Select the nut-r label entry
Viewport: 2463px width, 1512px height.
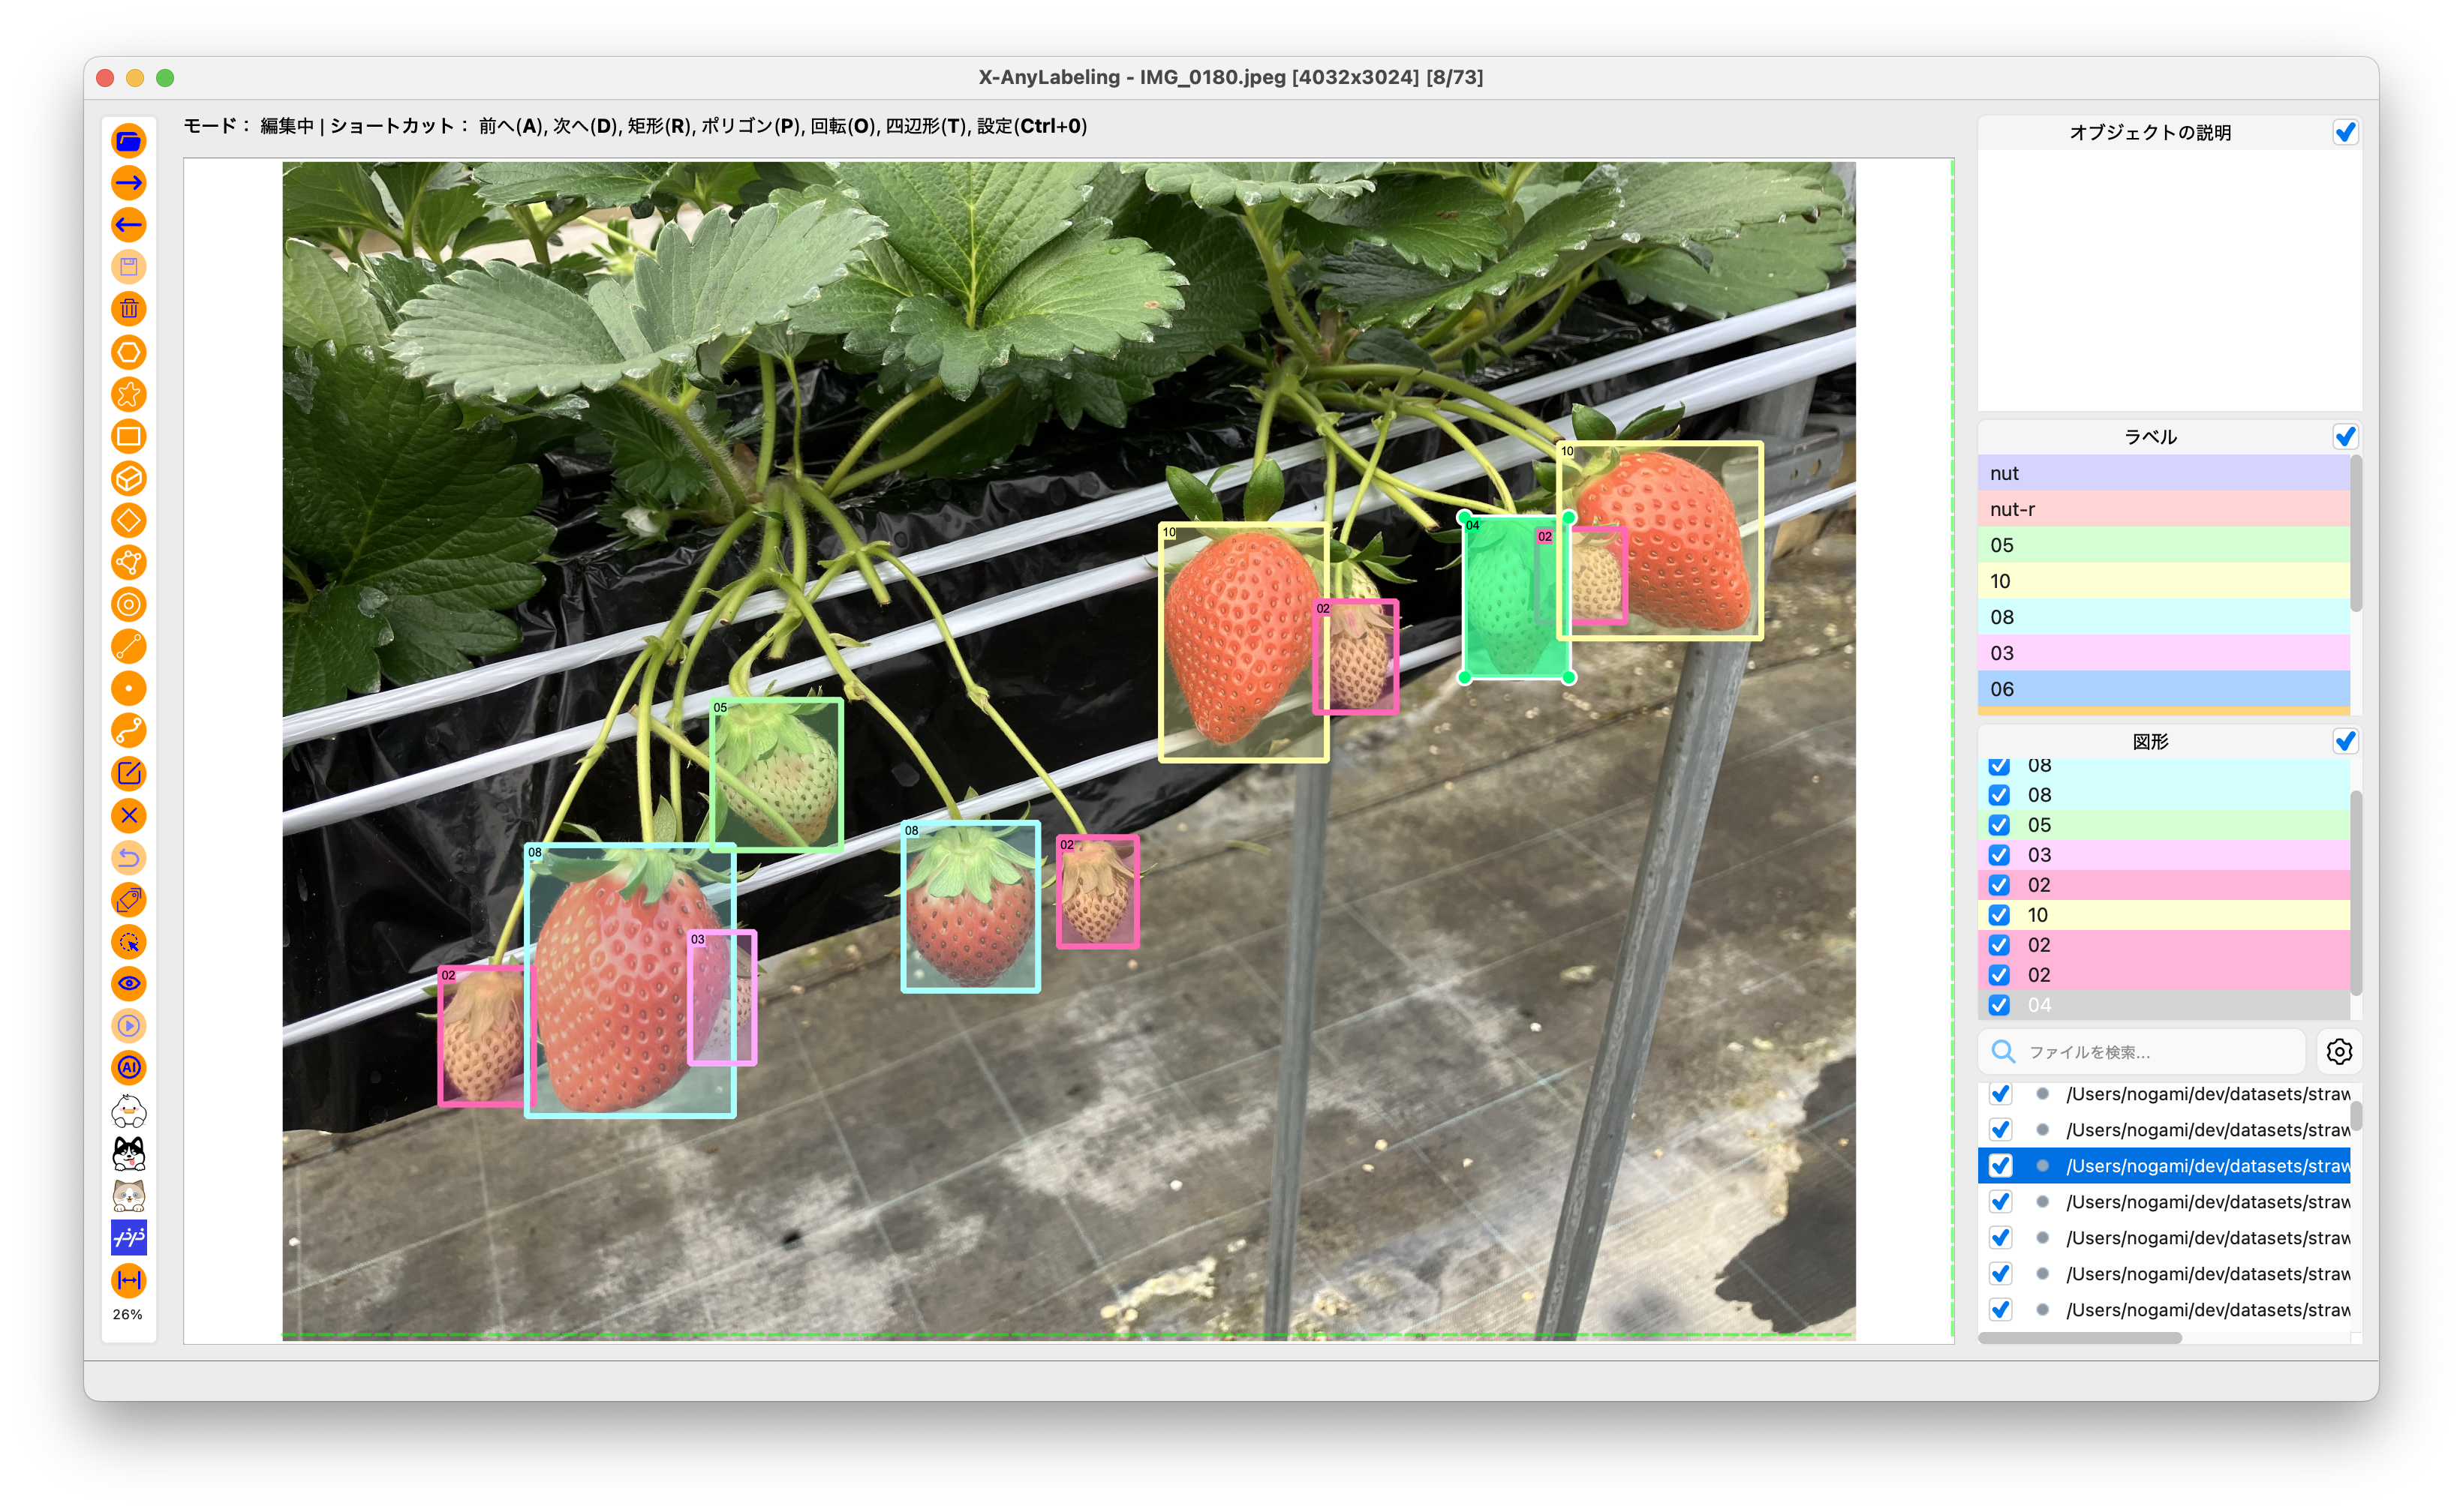(x=2163, y=509)
